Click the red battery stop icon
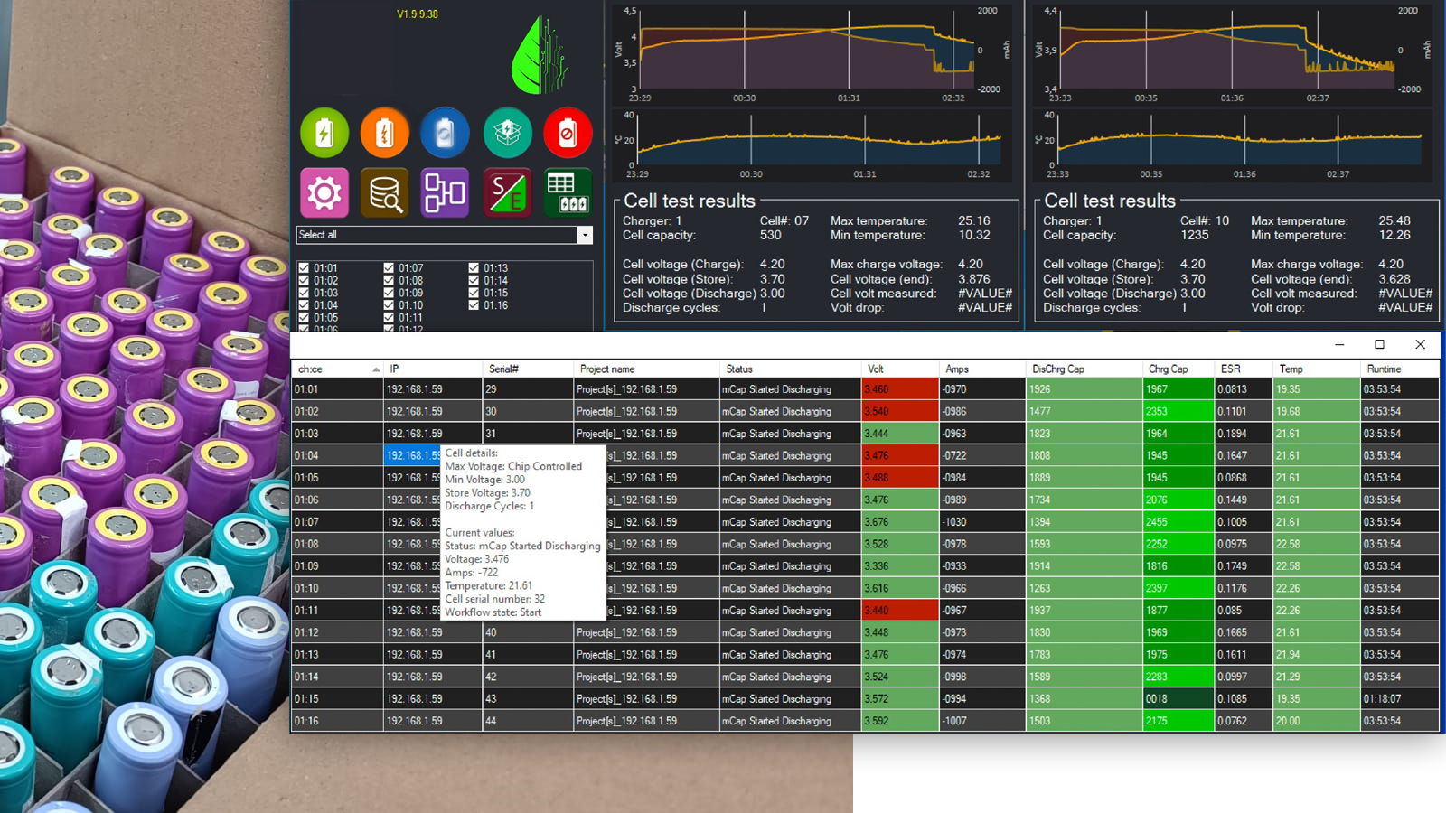This screenshot has height=813, width=1446. click(x=568, y=133)
